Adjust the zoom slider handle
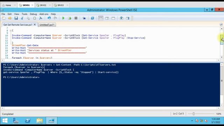Screen dimensions: 224x126 coord(194,114)
